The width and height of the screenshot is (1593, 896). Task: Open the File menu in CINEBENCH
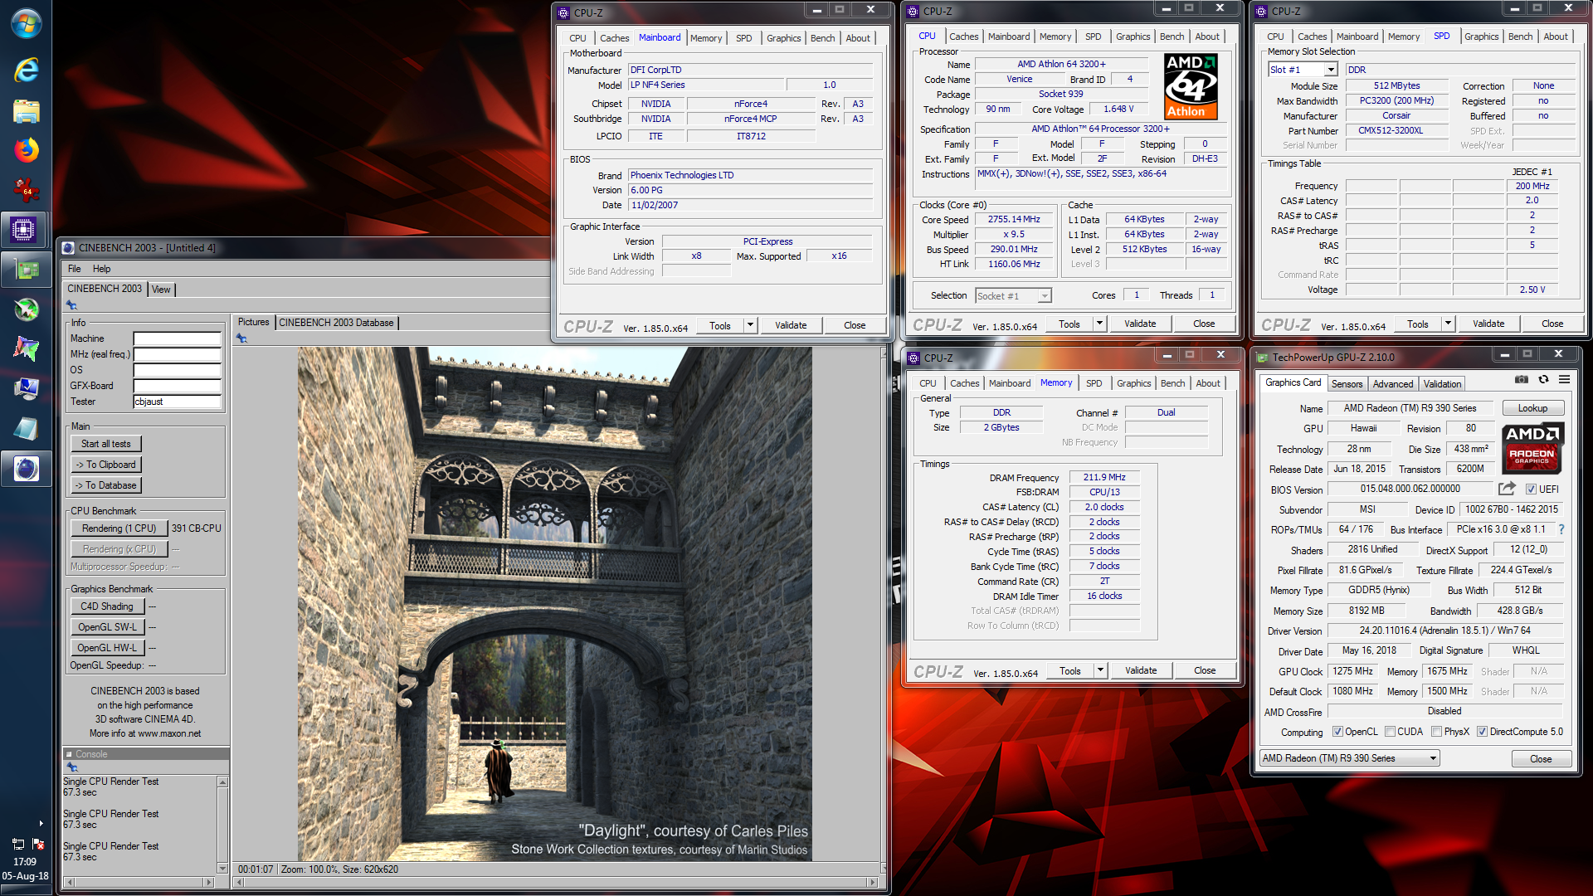(74, 269)
